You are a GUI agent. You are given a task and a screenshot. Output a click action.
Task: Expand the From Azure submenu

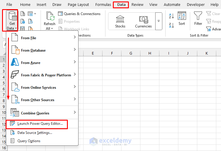[42, 63]
